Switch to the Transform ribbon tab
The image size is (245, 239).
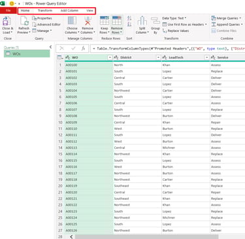click(x=45, y=10)
